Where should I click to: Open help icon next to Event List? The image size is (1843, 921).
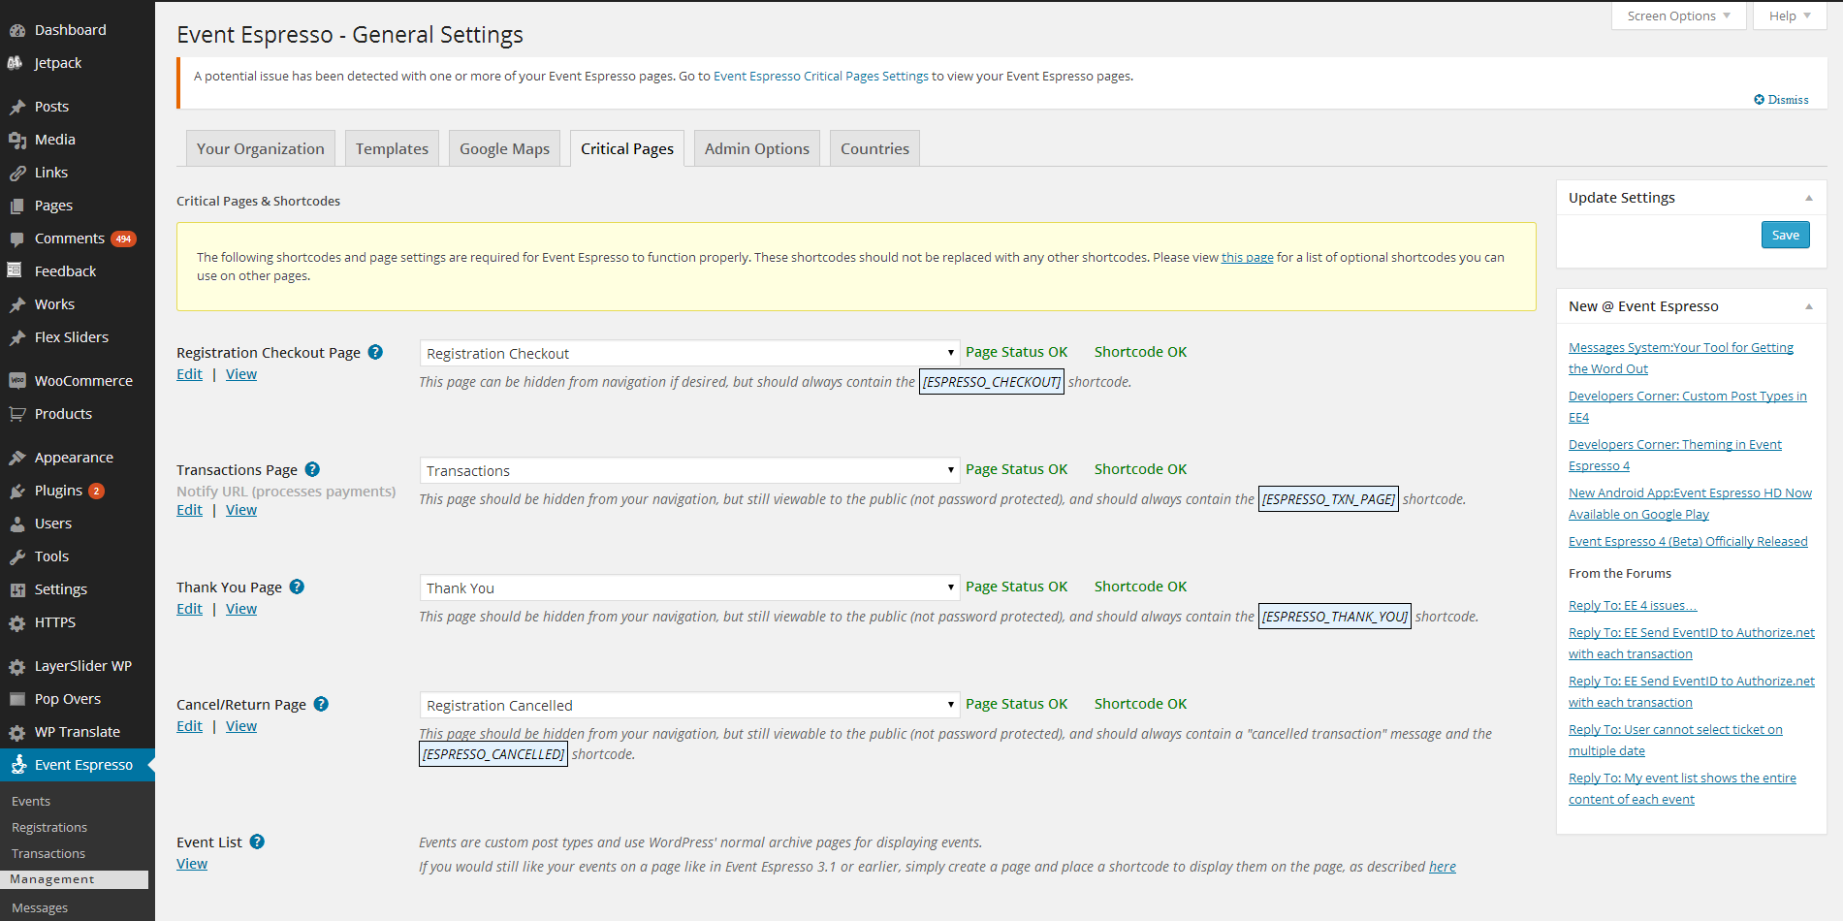pyautogui.click(x=257, y=842)
